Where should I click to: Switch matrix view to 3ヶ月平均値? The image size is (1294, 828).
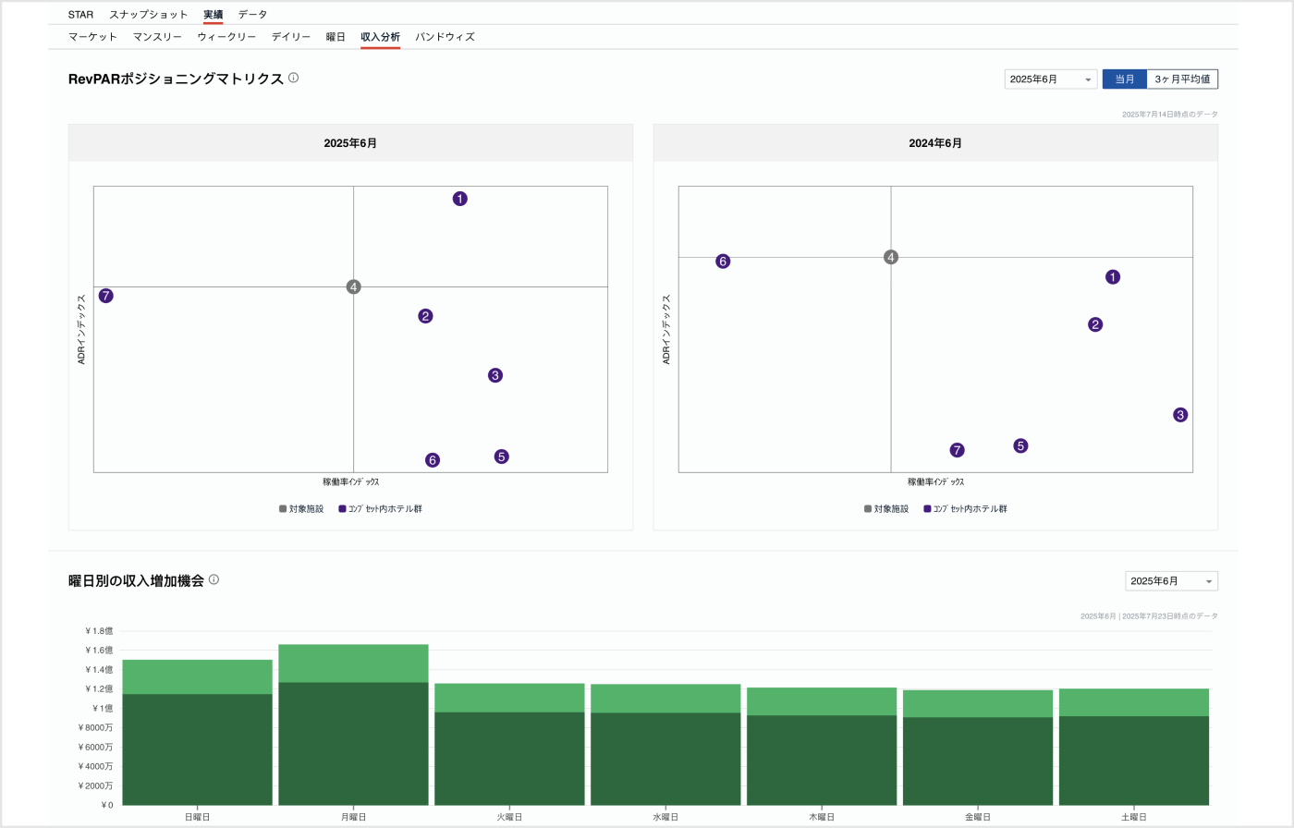[1182, 79]
